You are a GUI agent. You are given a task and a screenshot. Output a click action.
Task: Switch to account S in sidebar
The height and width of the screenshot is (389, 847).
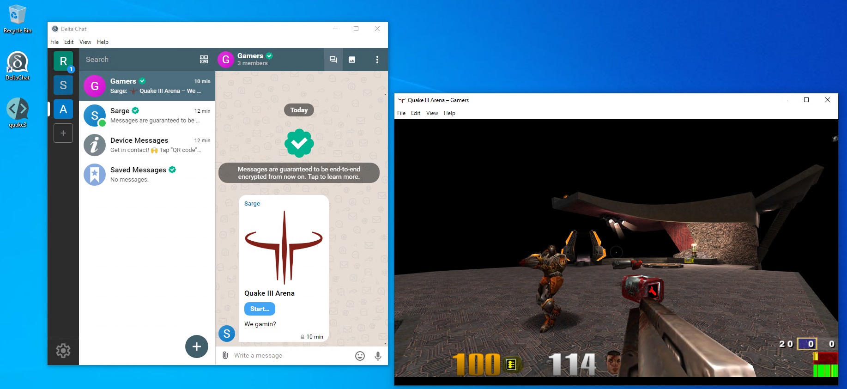[x=63, y=85]
